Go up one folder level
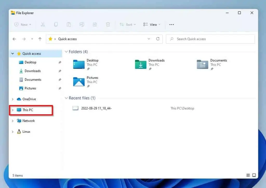The image size is (266, 188). click(40, 39)
